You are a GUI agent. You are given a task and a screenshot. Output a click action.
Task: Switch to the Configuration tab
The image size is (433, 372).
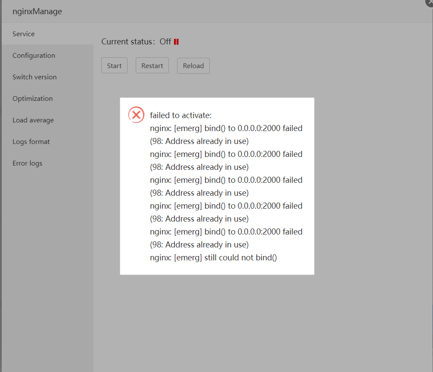tap(34, 55)
